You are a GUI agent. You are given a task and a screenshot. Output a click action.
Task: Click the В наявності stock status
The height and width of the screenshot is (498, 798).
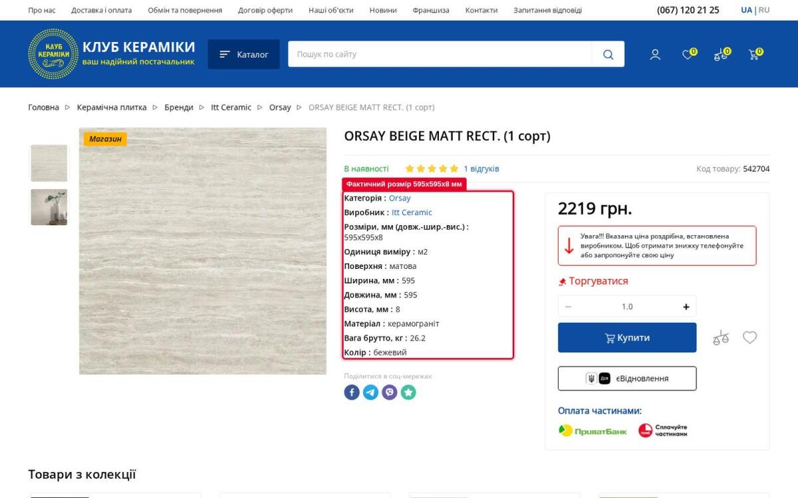coord(366,169)
